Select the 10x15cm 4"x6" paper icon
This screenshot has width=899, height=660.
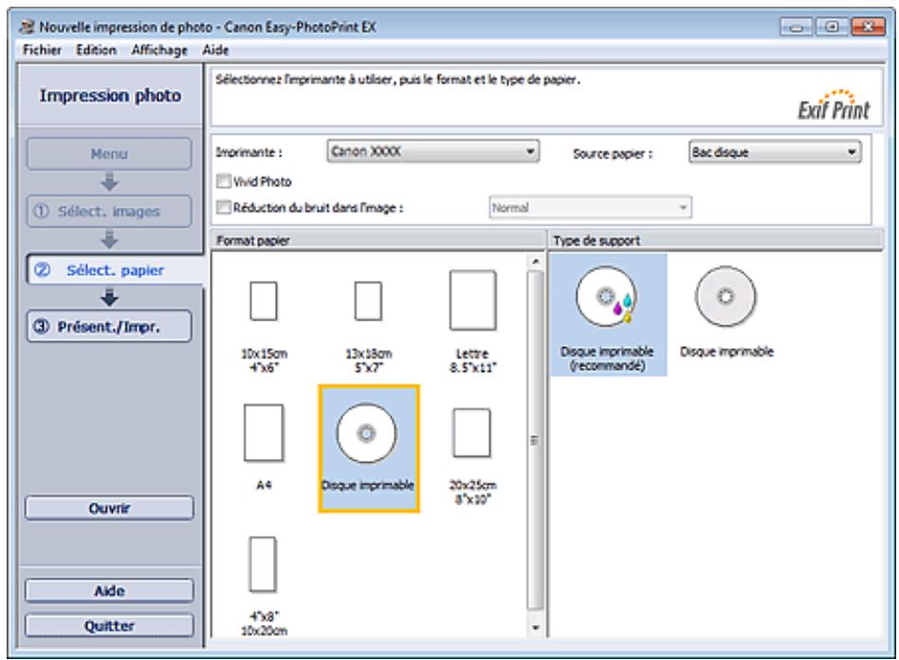264,301
